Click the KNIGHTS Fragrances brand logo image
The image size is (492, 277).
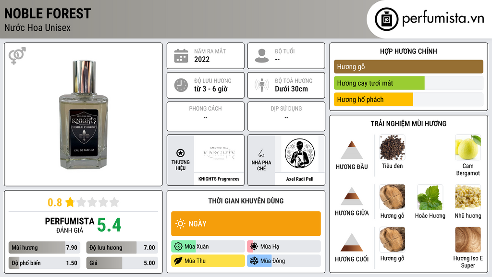(219, 153)
